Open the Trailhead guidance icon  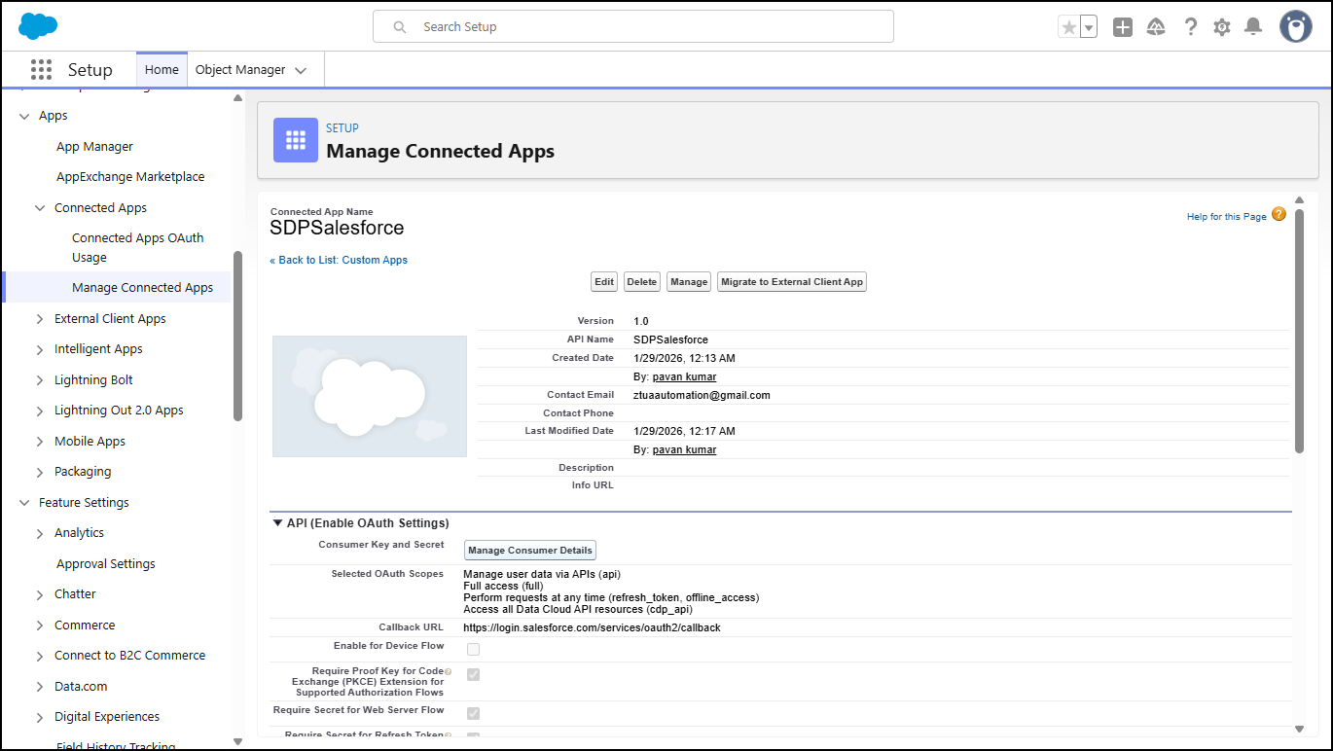click(x=1156, y=27)
